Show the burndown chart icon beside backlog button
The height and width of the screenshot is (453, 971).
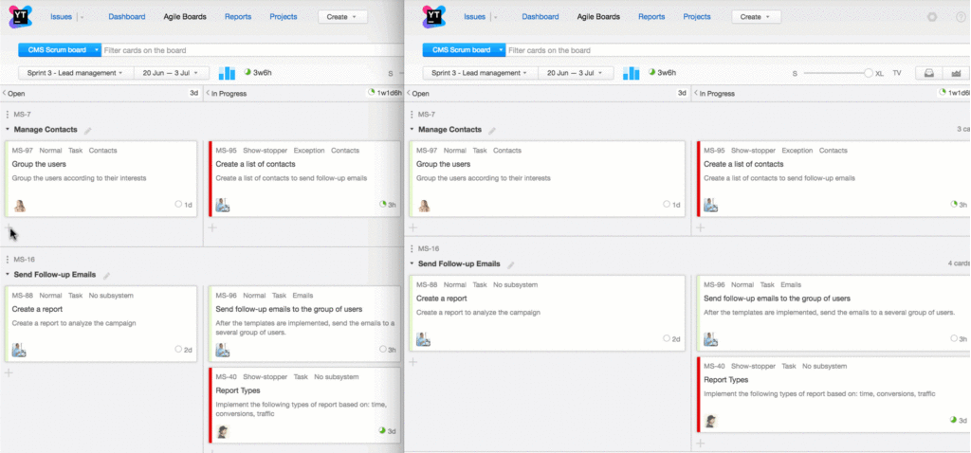(x=956, y=73)
